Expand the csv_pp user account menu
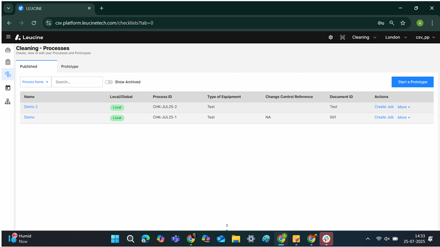Screen dimensions: 440x247 coord(425,37)
